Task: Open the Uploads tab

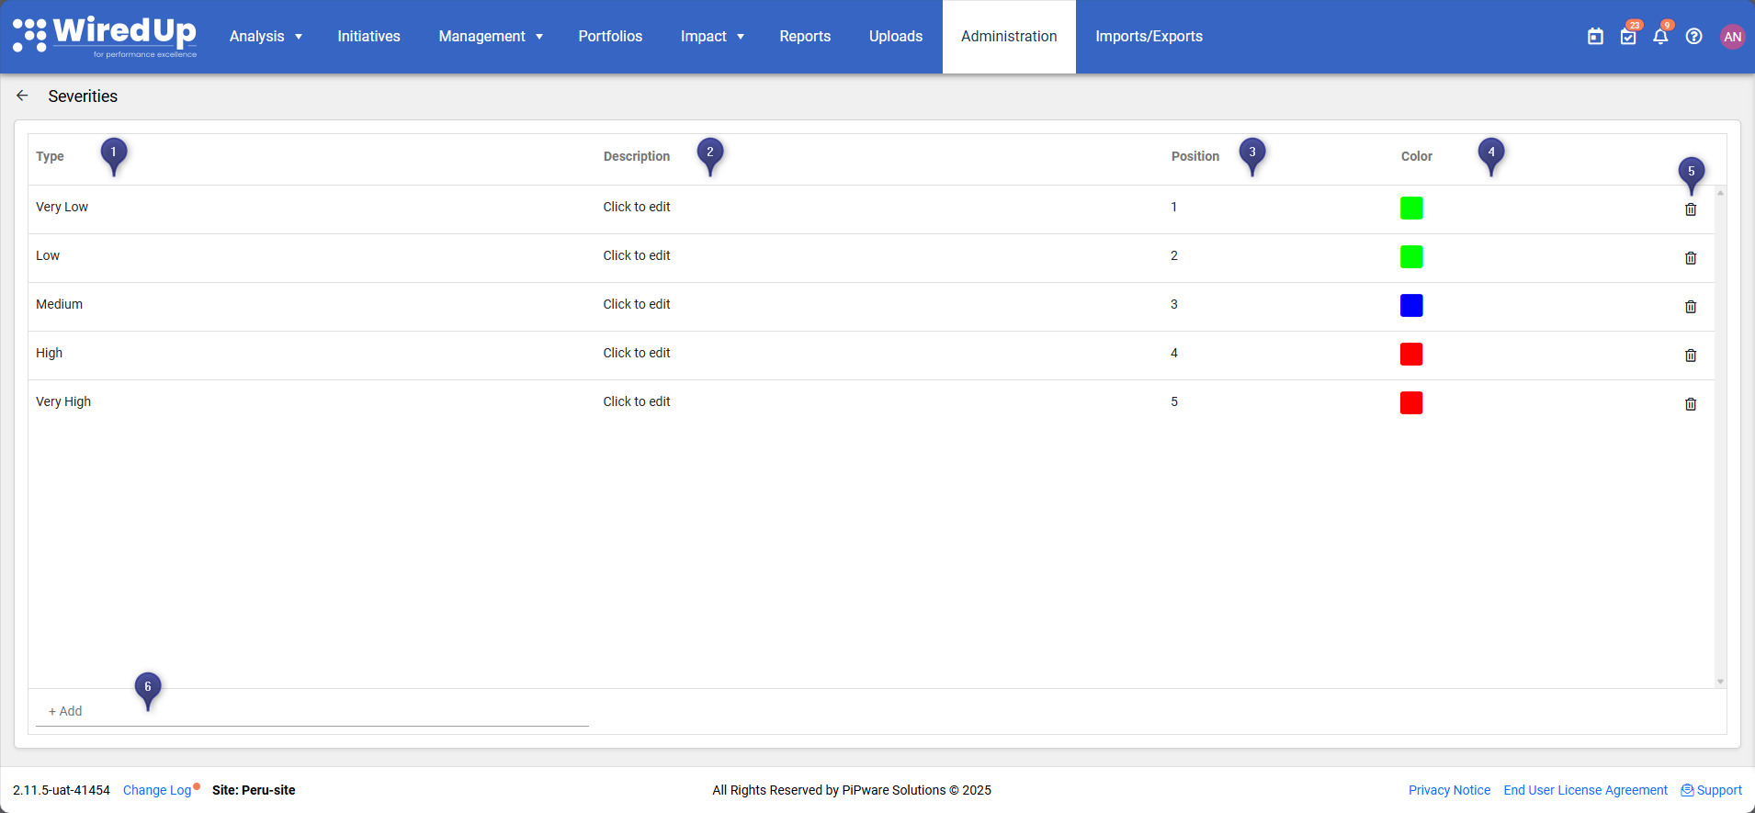Action: 896,37
